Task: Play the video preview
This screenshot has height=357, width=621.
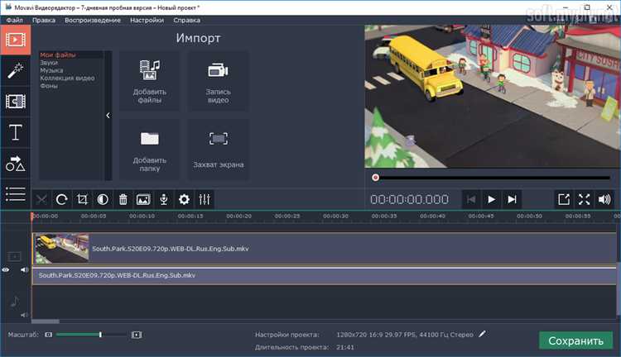Action: (x=491, y=199)
